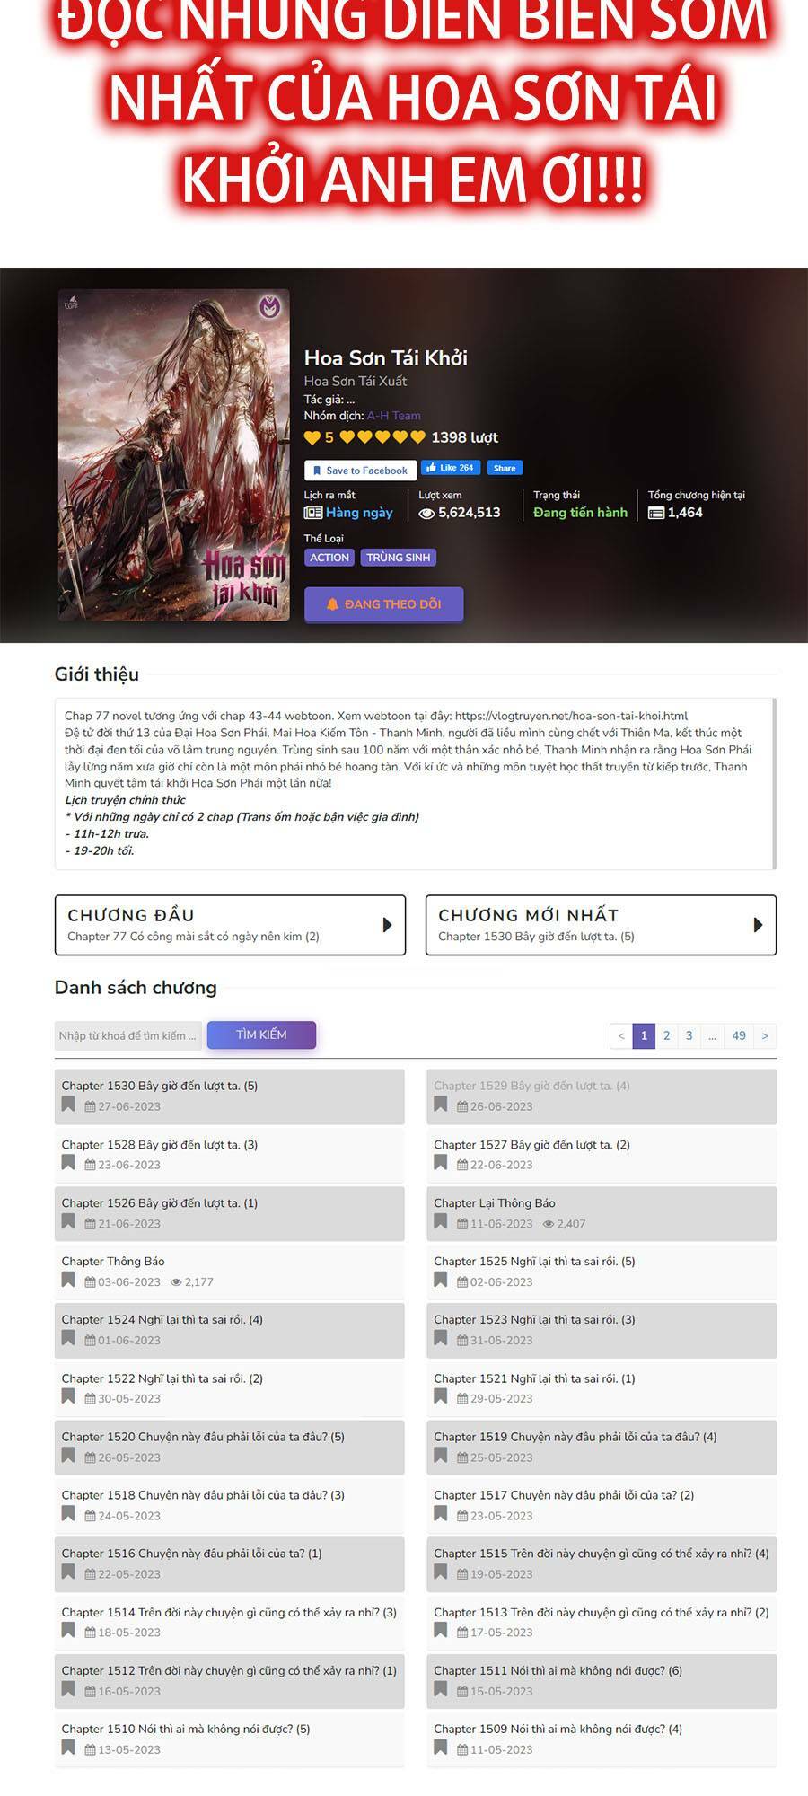Click calendar icon beside 01-06-2023 date

(x=90, y=1341)
